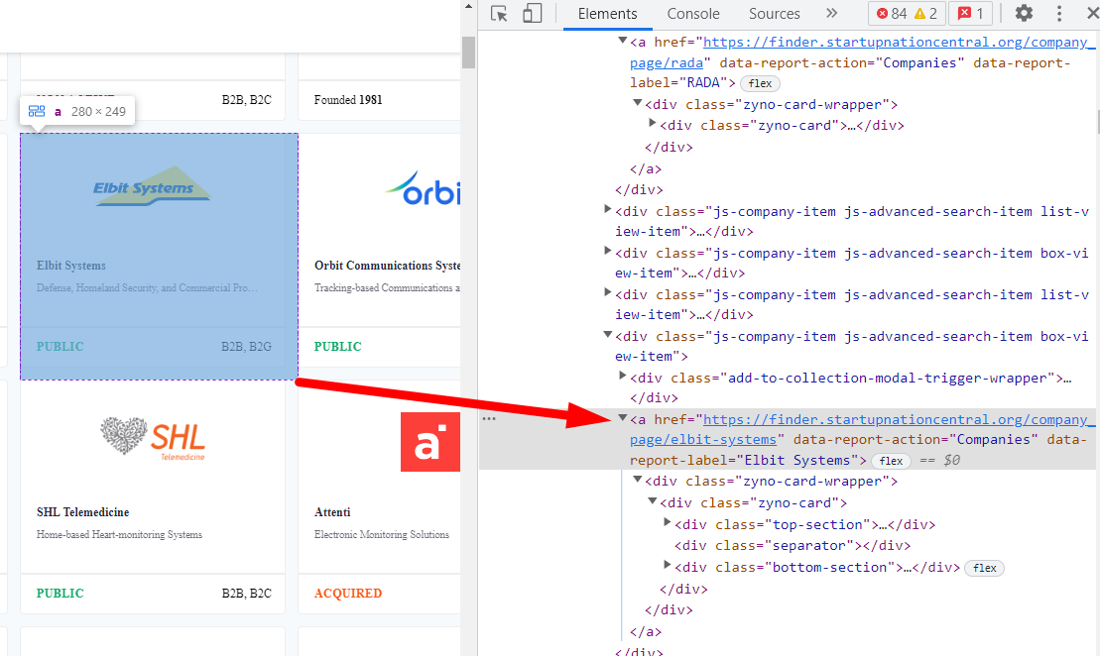Click the PUBLIC status on the SHL Telemedicine card
The image size is (1100, 656).
pos(60,594)
